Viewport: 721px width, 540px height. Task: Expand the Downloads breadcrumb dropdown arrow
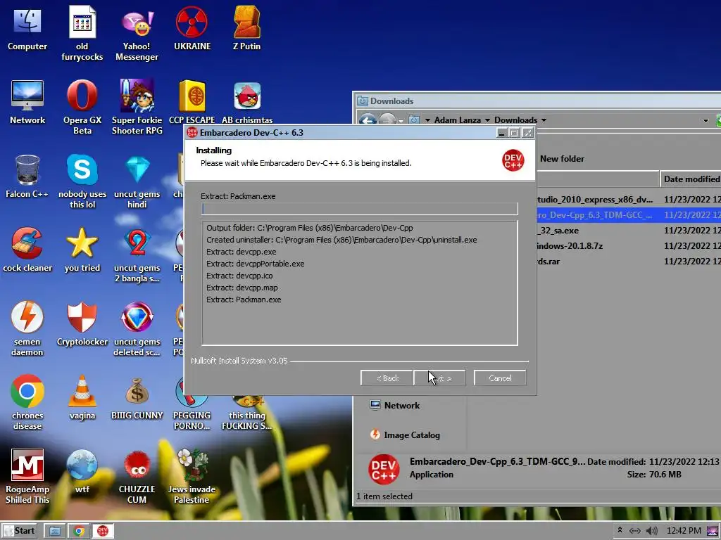pyautogui.click(x=544, y=120)
